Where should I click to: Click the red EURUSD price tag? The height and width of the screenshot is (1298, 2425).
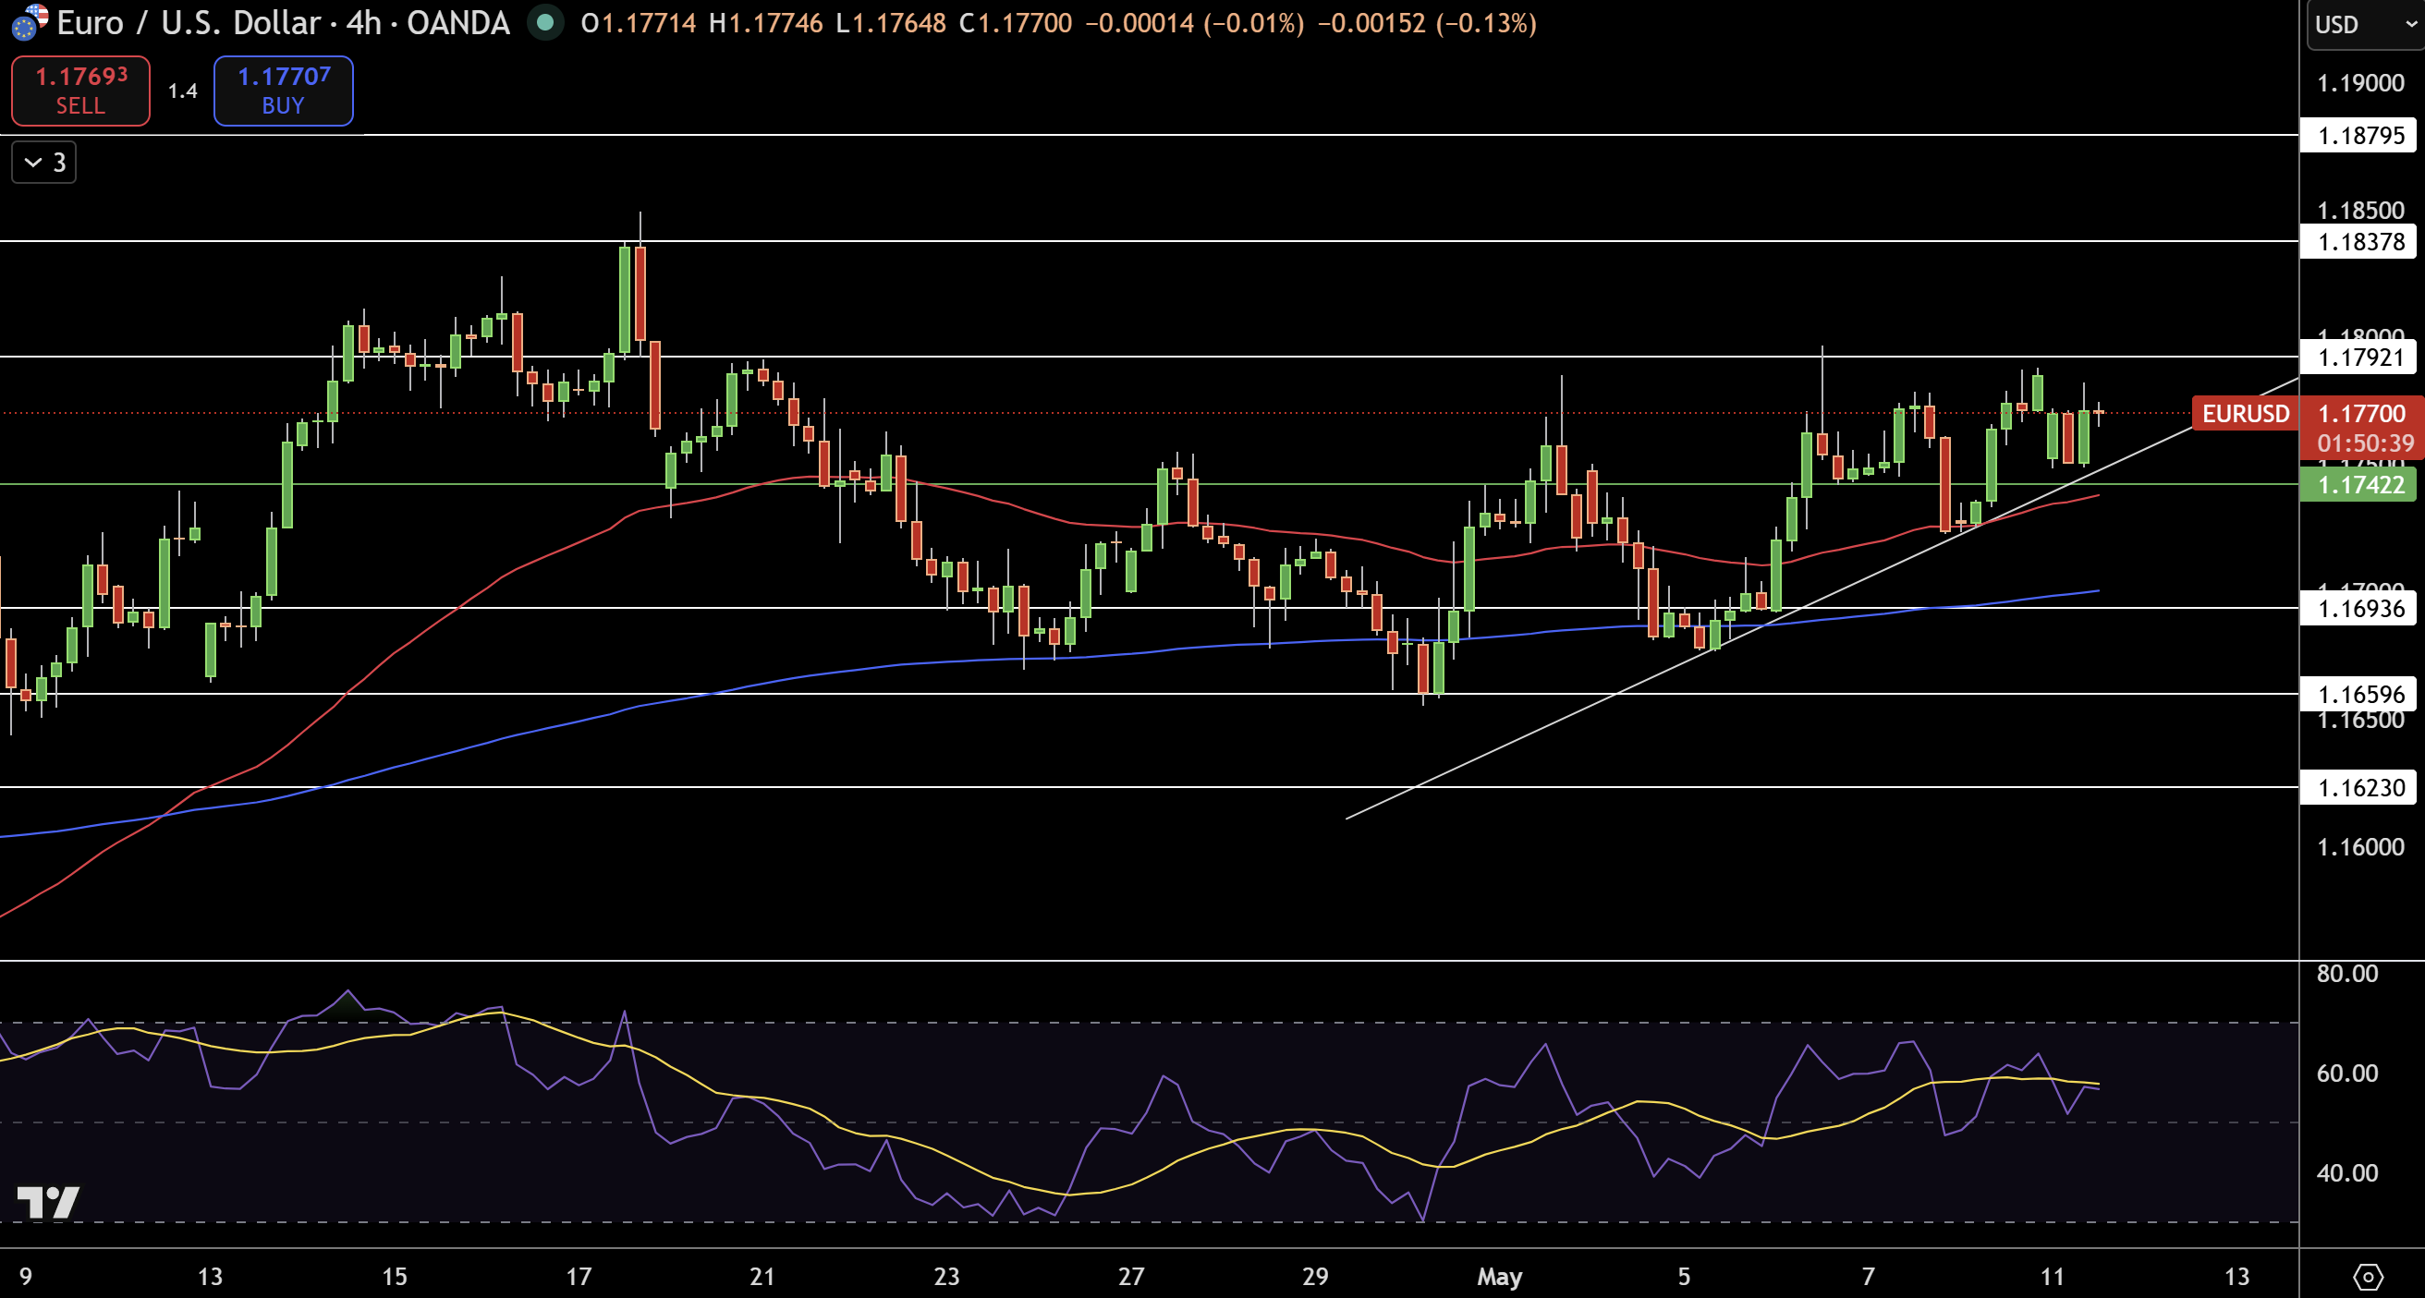coord(2245,414)
